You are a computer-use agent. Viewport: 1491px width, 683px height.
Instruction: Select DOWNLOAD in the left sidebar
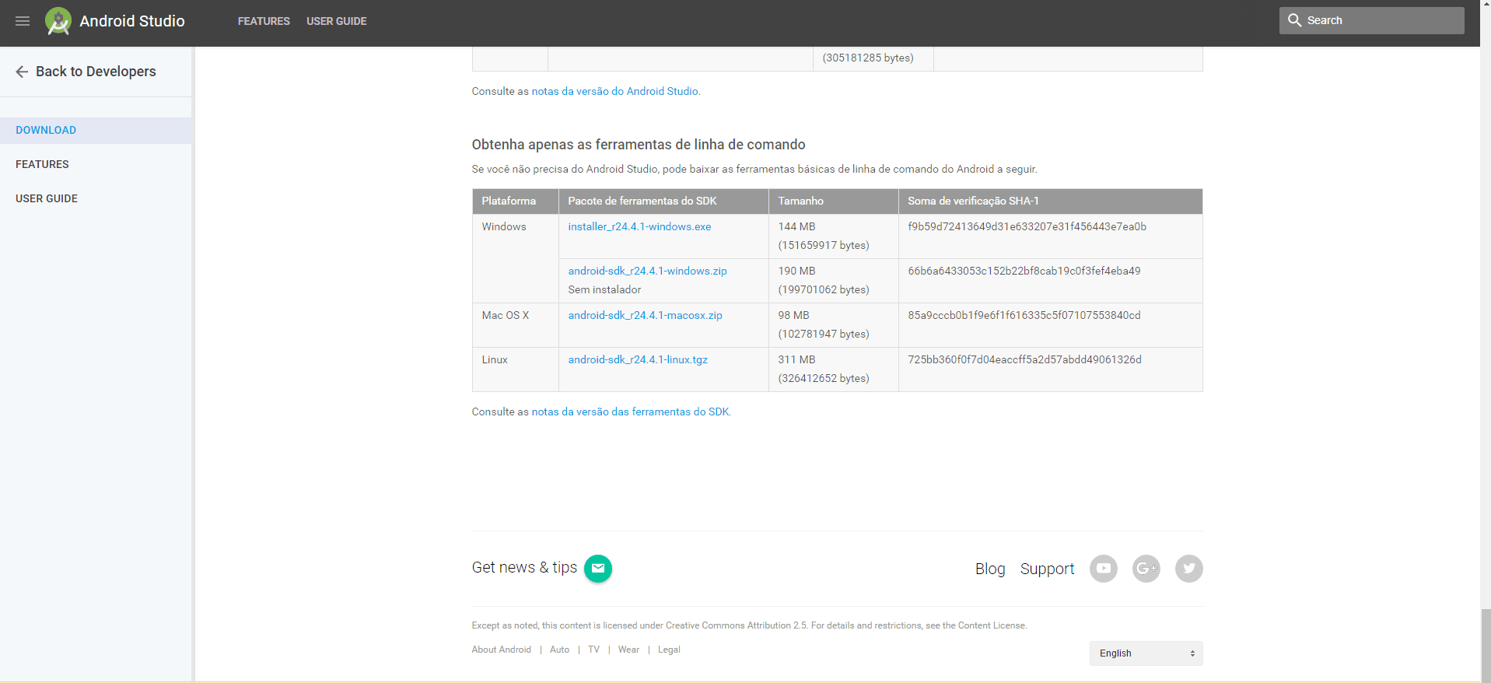96,131
